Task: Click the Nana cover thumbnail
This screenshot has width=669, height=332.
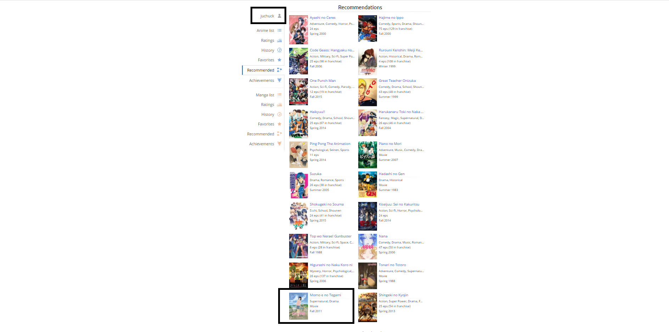Action: coord(367,247)
